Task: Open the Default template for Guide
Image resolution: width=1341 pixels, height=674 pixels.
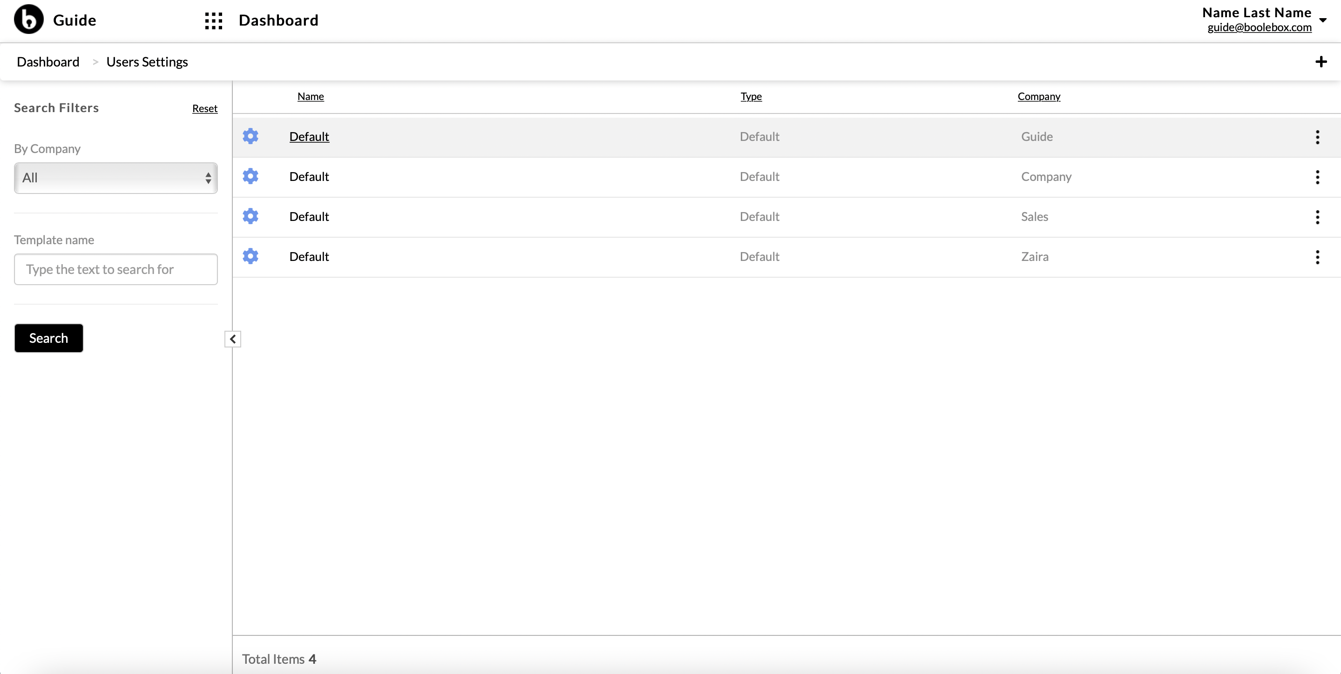Action: (x=309, y=136)
